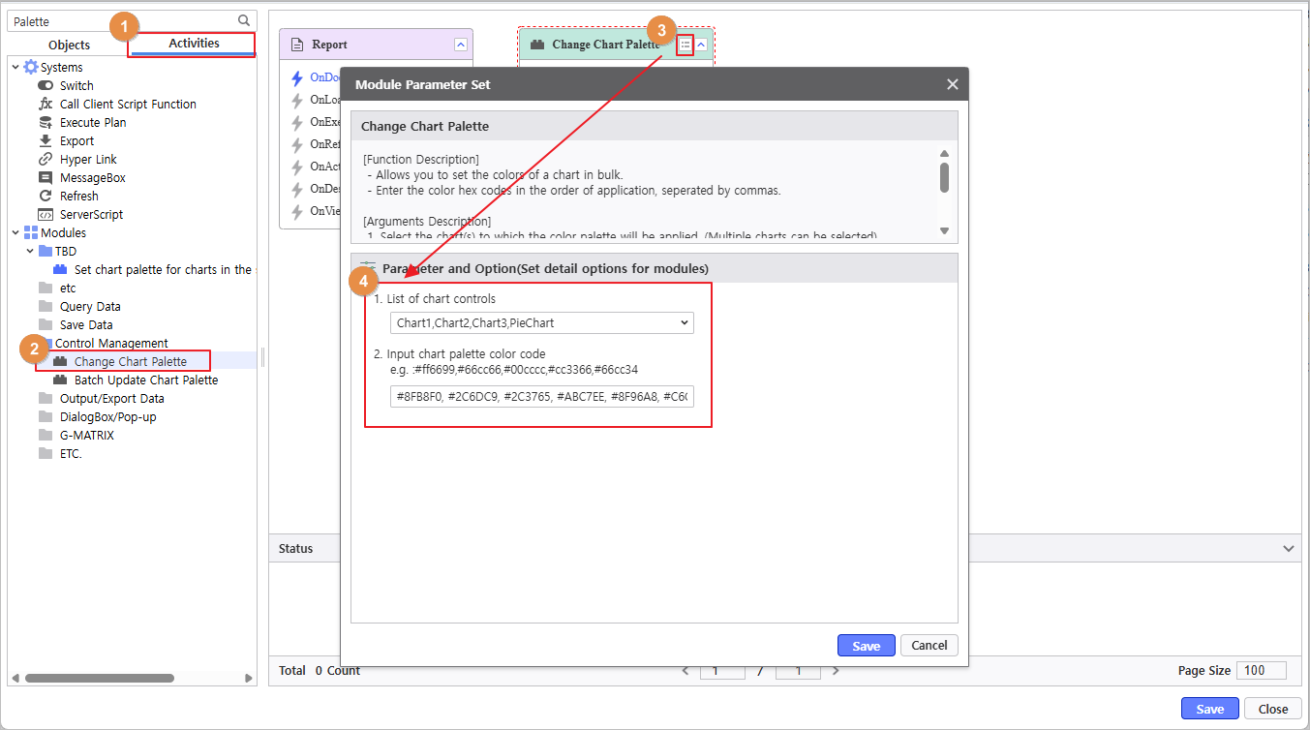This screenshot has height=730, width=1310.
Task: Pick the Export activity
Action: point(76,141)
